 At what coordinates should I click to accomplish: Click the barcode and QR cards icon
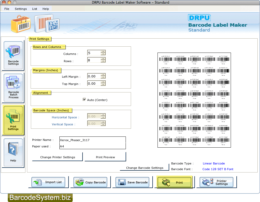coord(47,24)
